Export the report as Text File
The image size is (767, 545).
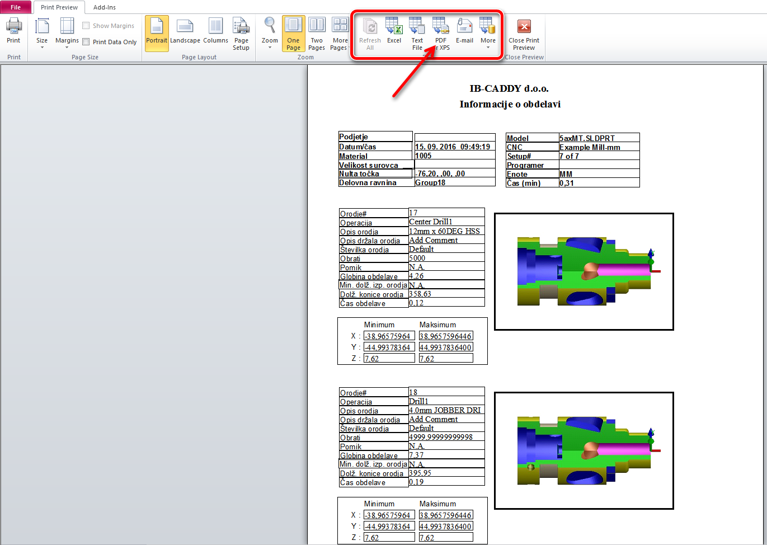[x=417, y=34]
